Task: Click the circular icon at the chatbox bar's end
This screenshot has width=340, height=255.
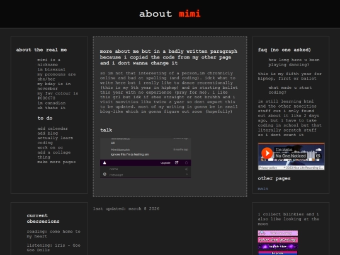Action: [186, 163]
